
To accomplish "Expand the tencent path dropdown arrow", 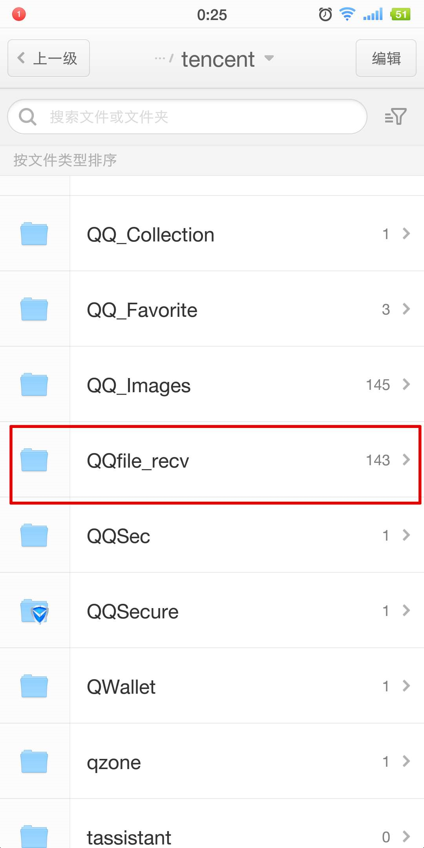I will [269, 58].
